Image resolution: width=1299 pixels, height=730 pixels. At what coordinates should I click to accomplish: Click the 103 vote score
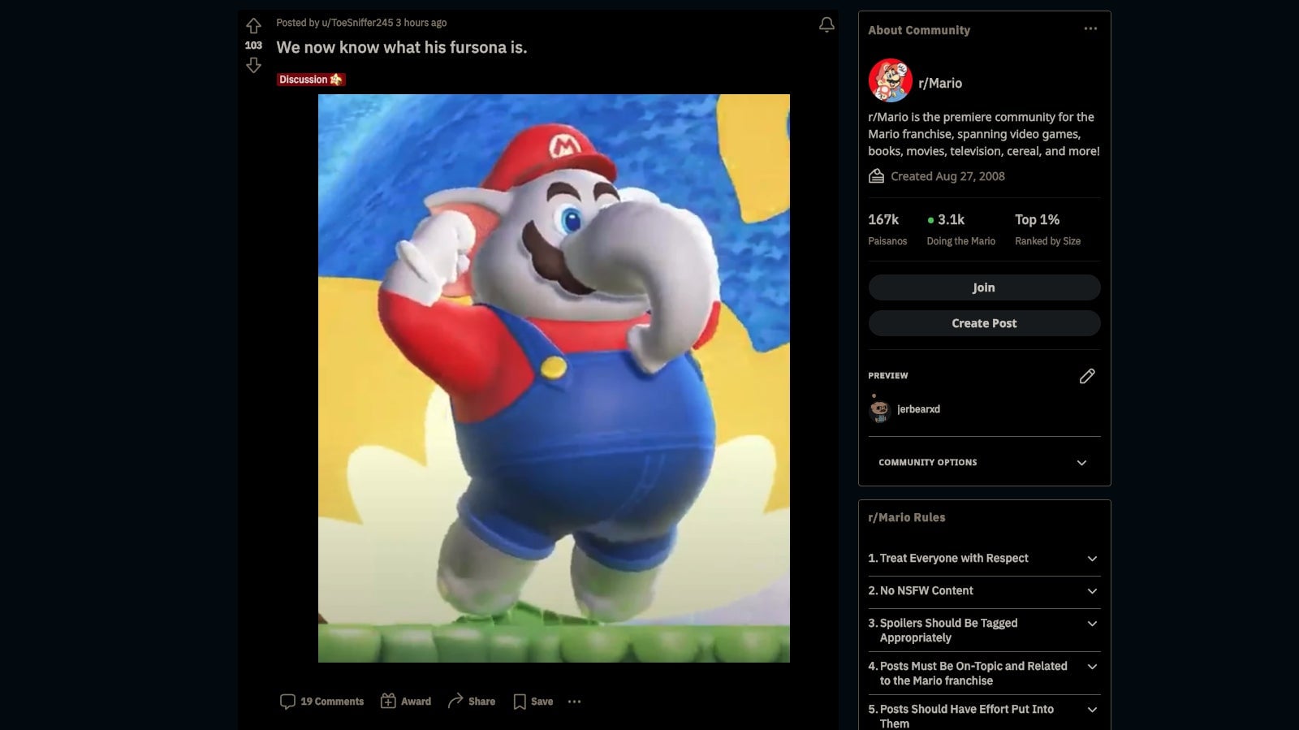pyautogui.click(x=253, y=45)
